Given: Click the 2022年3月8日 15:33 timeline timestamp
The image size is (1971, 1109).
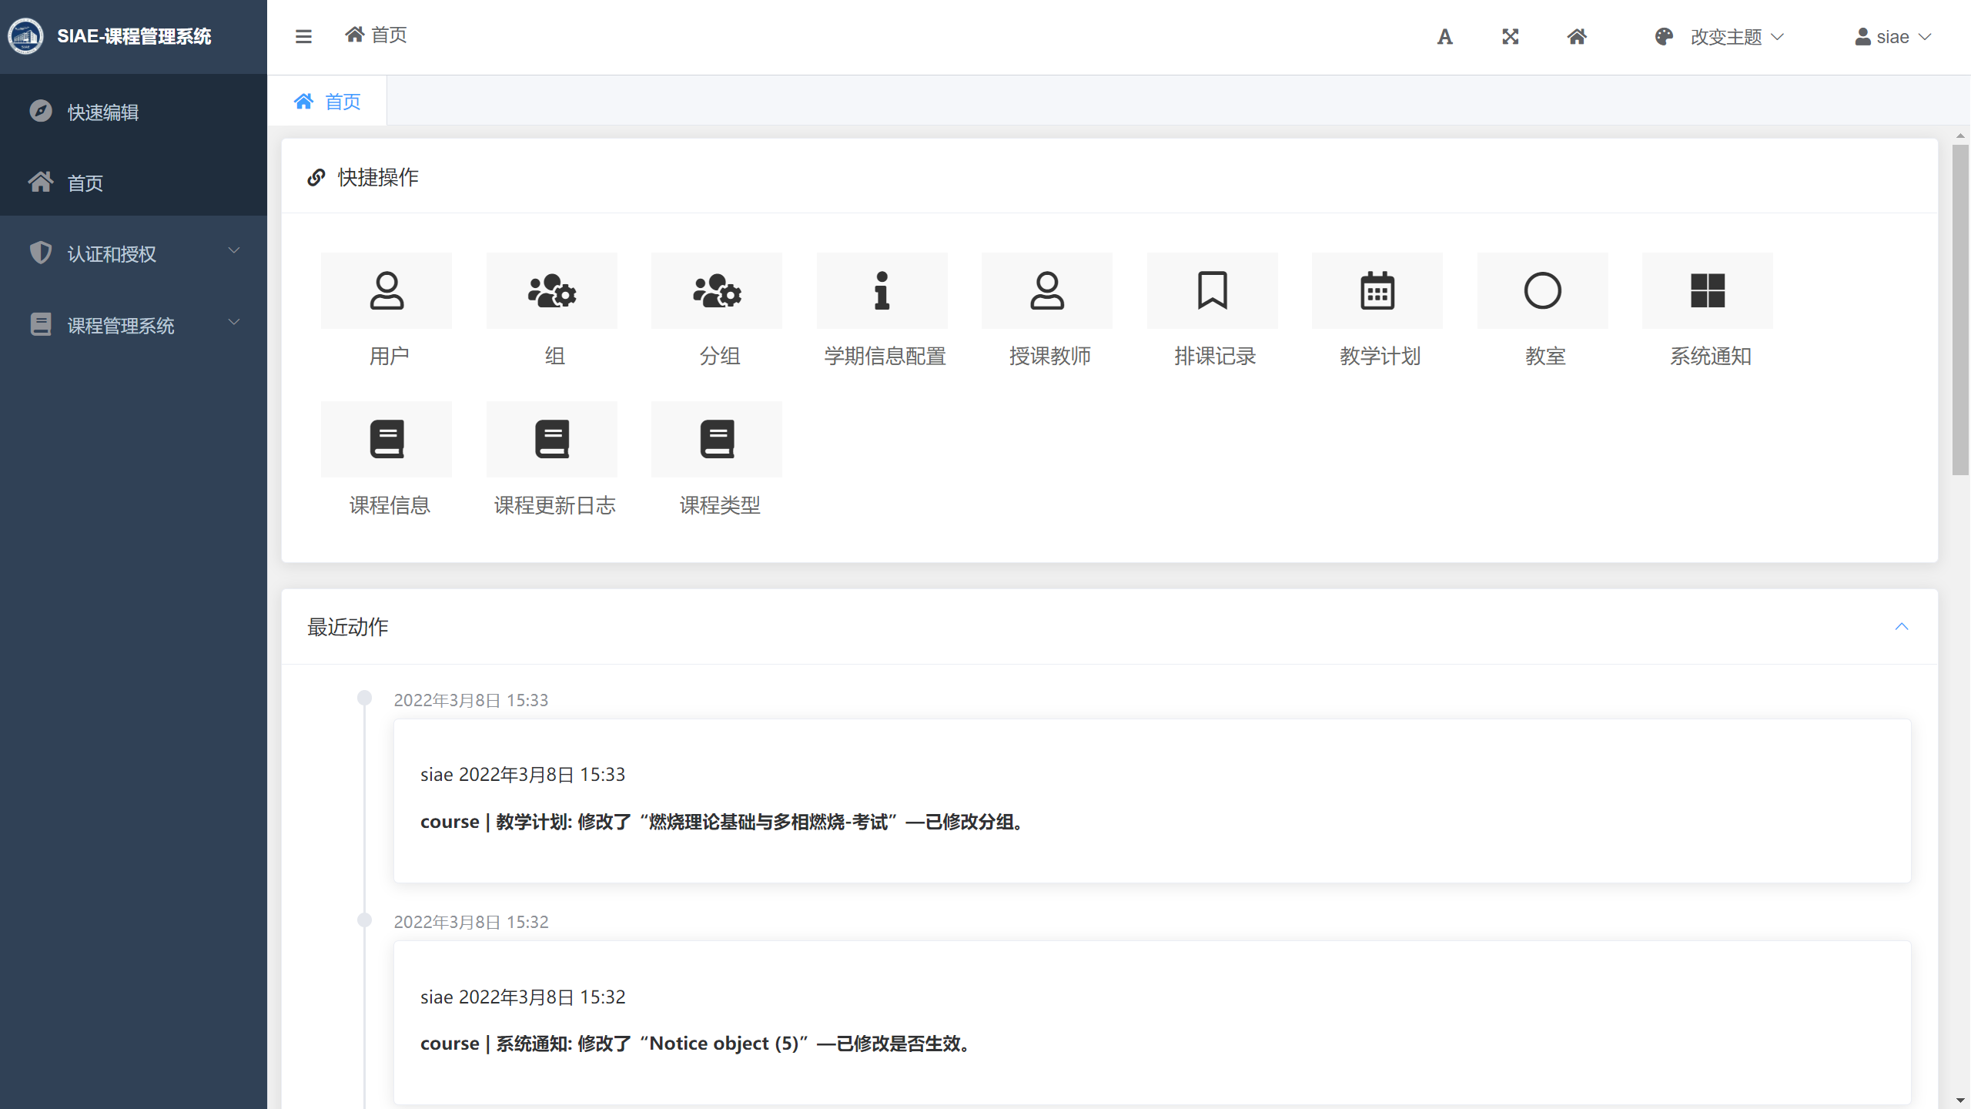Looking at the screenshot, I should point(471,700).
